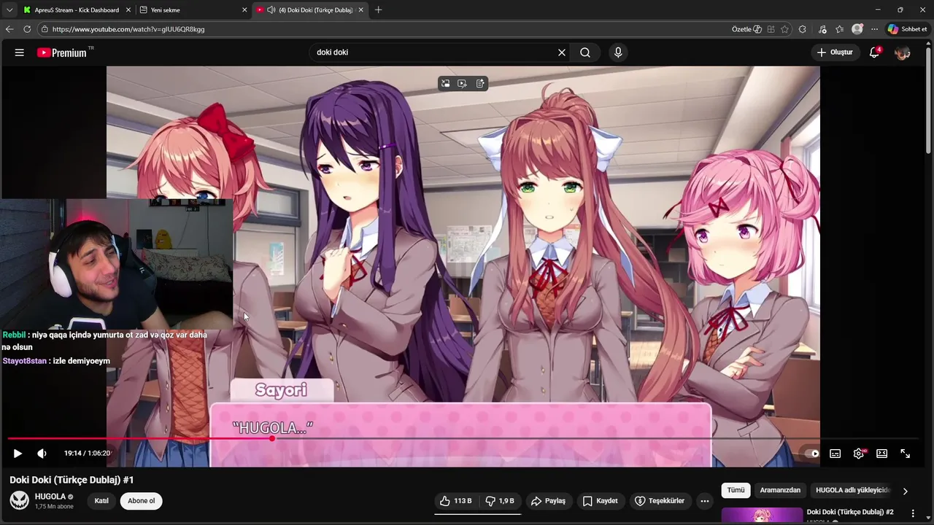The height and width of the screenshot is (525, 934).
Task: Select the Aramanızdan filter chip
Action: point(780,491)
